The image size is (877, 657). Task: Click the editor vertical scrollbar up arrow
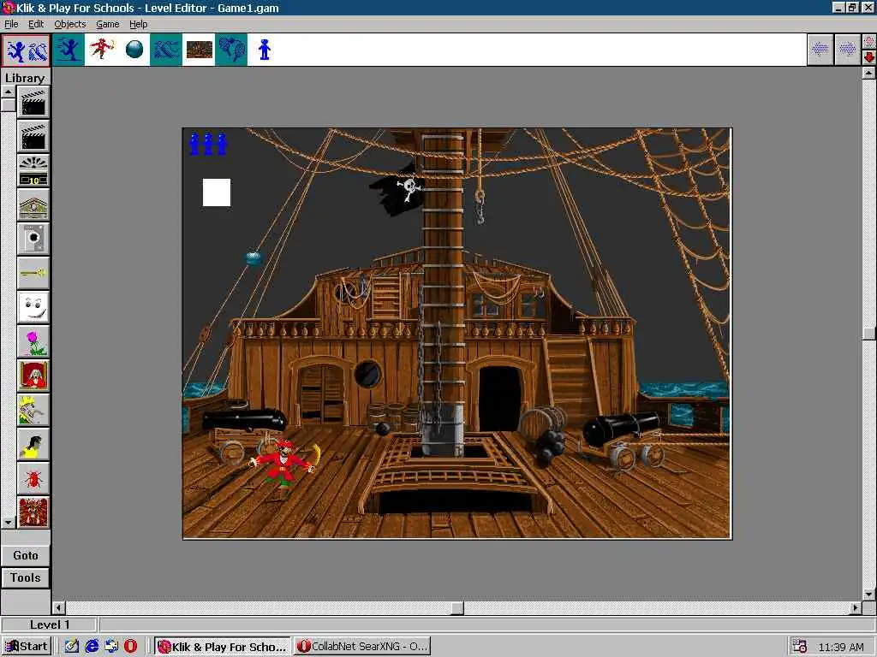868,73
